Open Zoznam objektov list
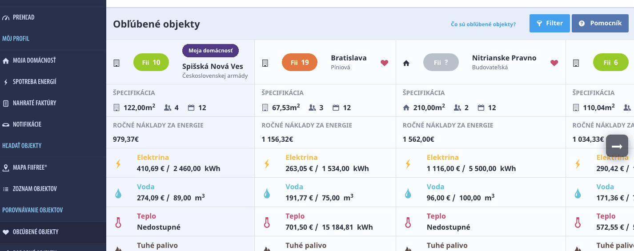Image resolution: width=634 pixels, height=251 pixels. tap(34, 189)
